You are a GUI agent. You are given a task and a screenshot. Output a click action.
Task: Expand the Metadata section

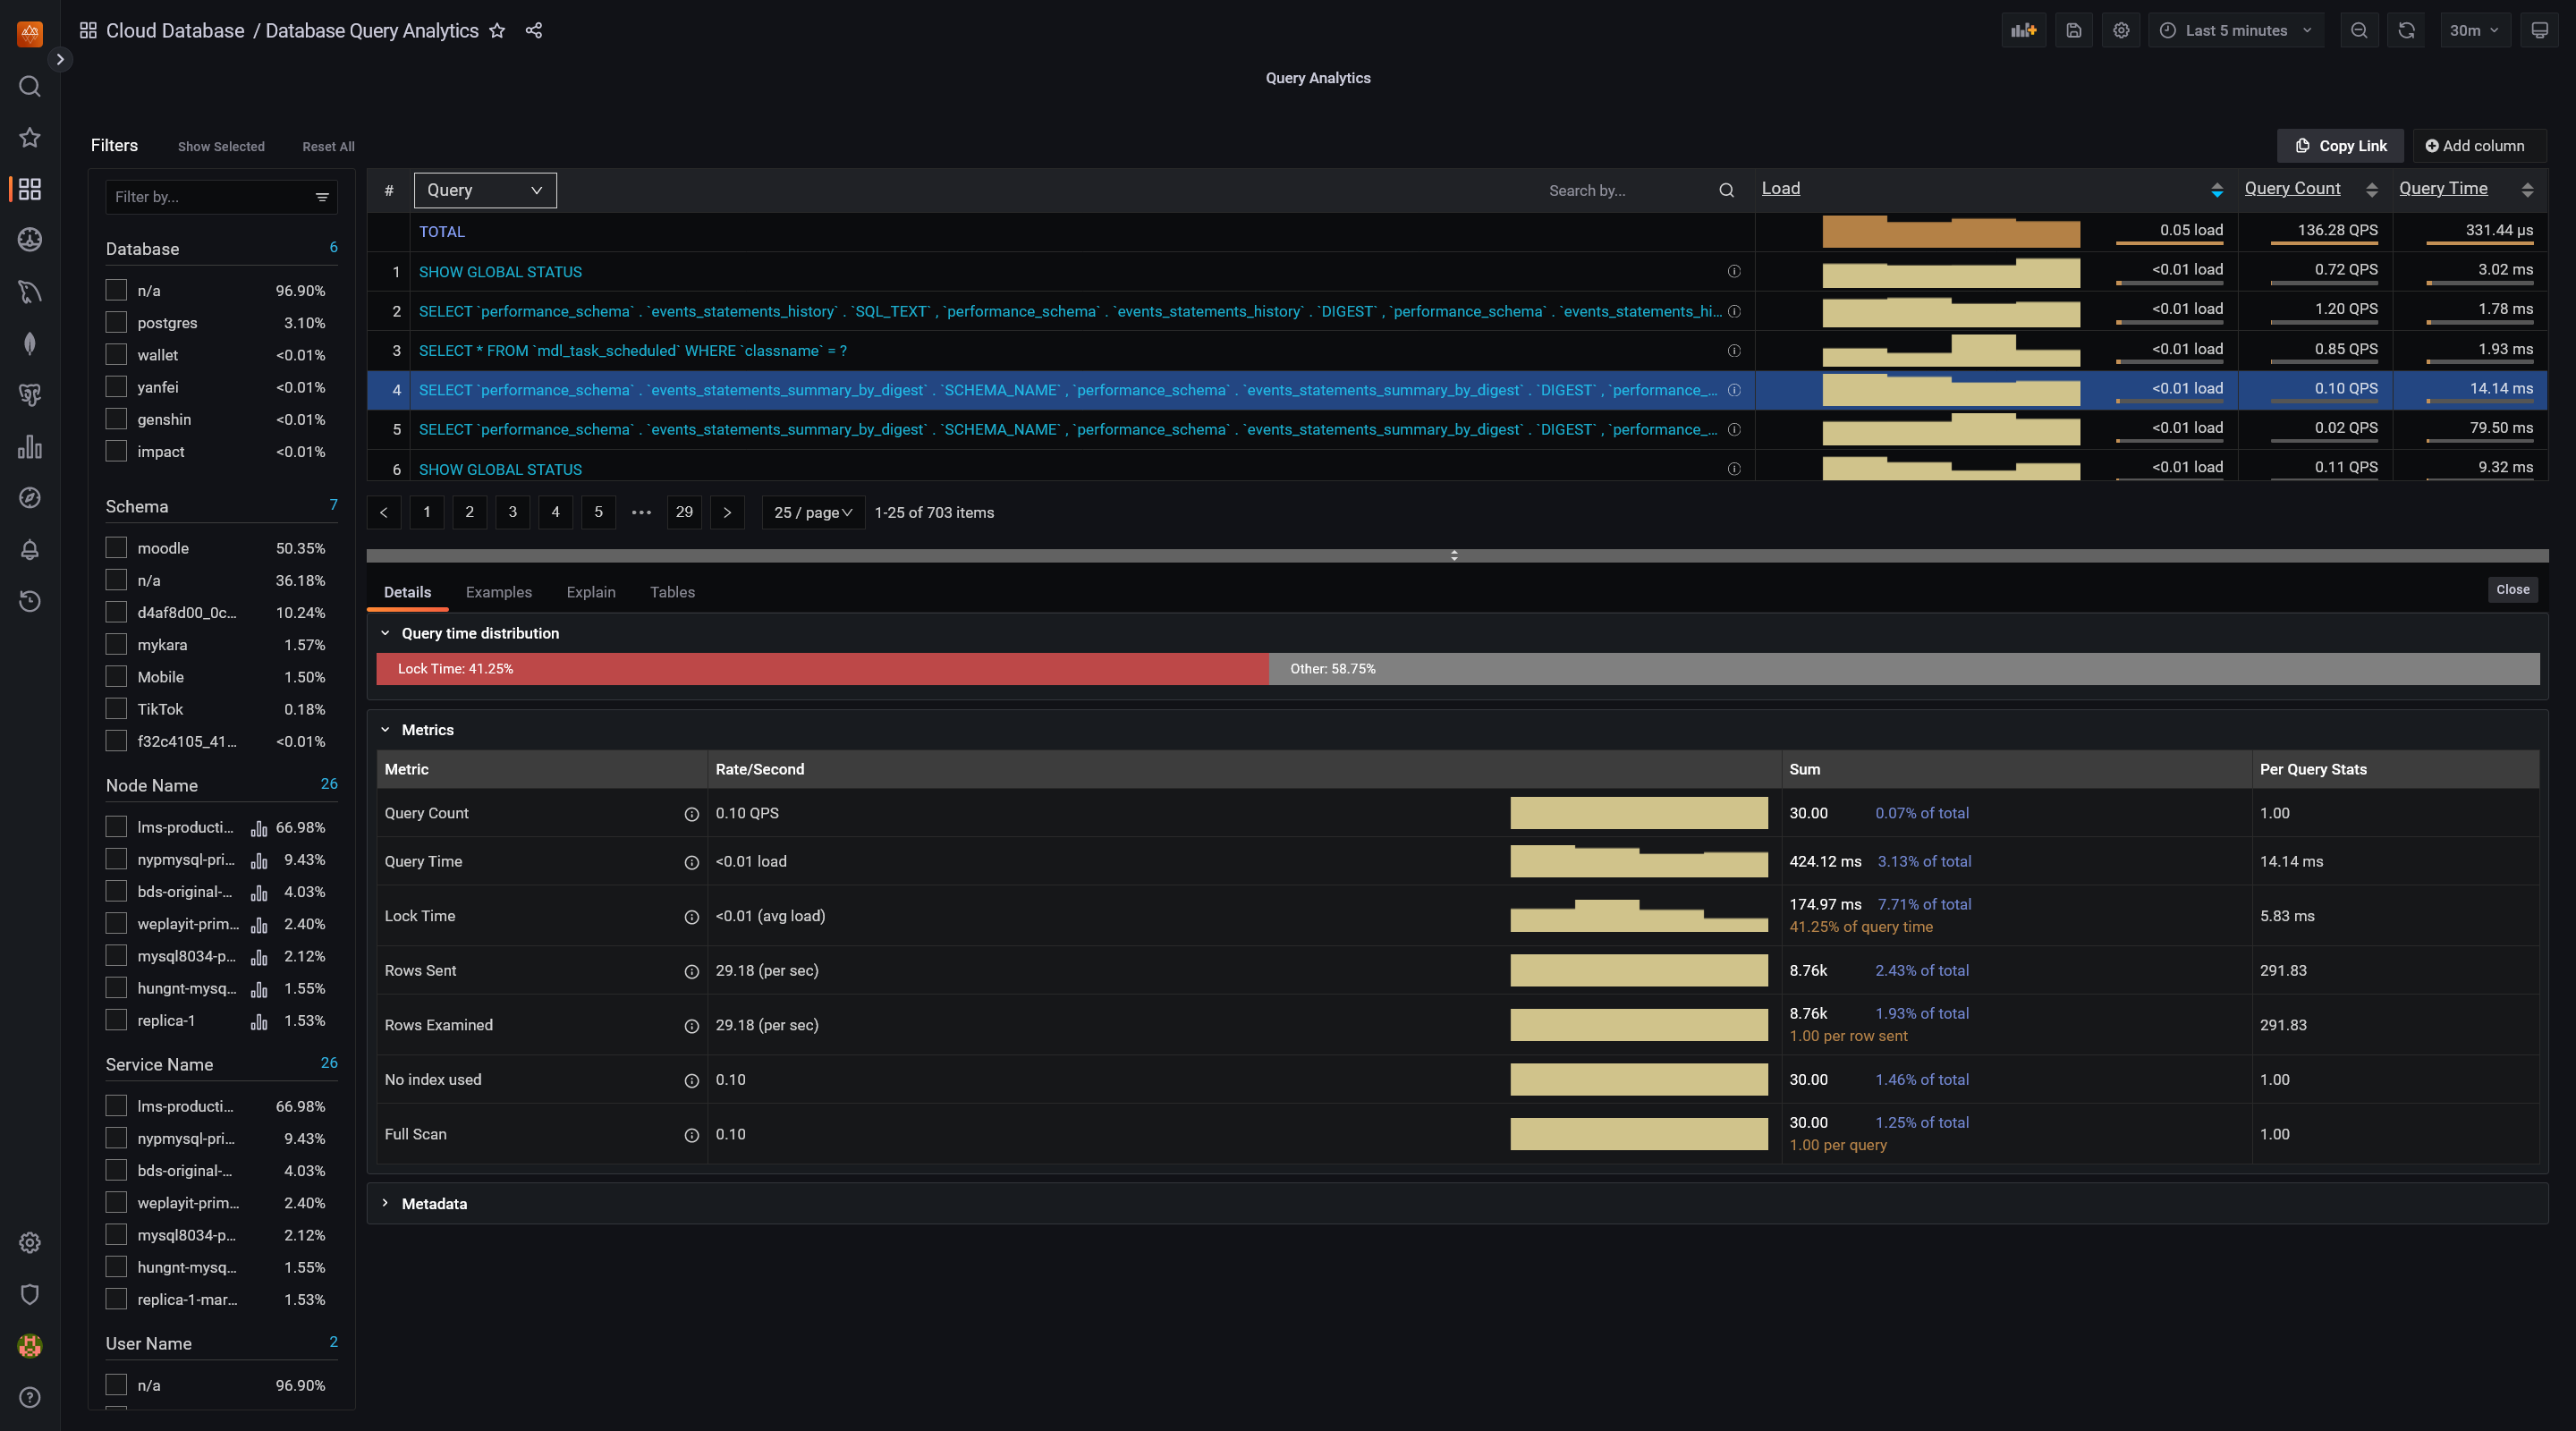pyautogui.click(x=385, y=1203)
